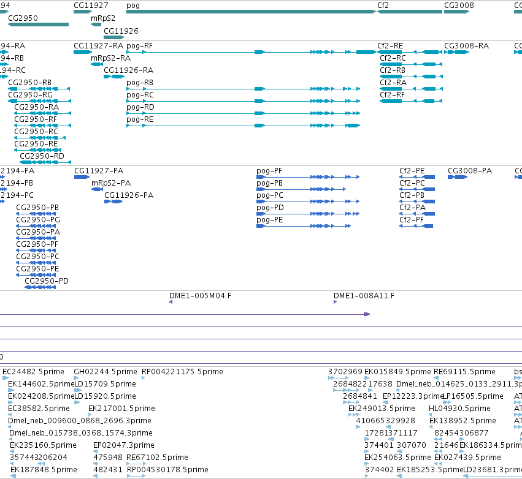Image resolution: width=522 pixels, height=479 pixels.
Task: Click the Cf2-PB protein label
Action: coord(412,195)
